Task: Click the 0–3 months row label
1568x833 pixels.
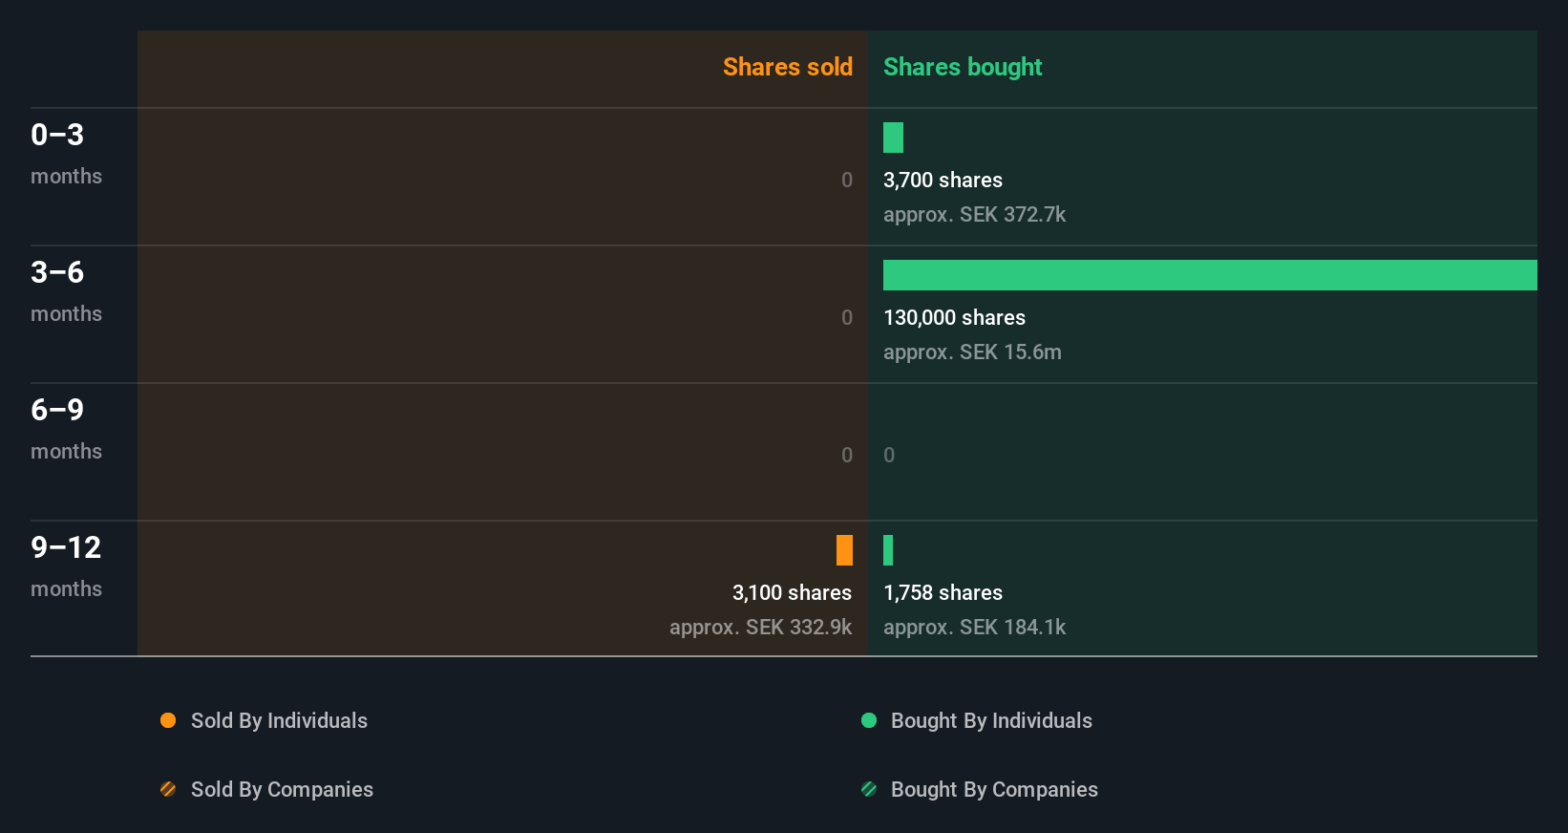Action: tap(66, 153)
